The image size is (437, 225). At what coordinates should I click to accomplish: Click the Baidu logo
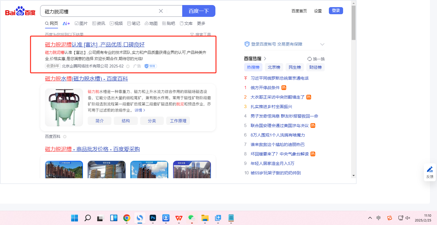[x=20, y=12]
